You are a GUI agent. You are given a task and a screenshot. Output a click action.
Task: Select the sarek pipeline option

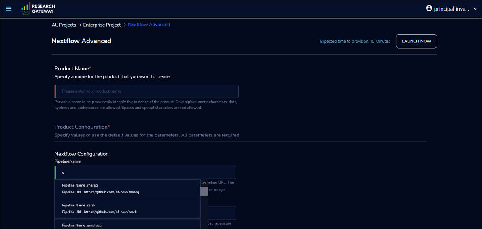tap(127, 209)
